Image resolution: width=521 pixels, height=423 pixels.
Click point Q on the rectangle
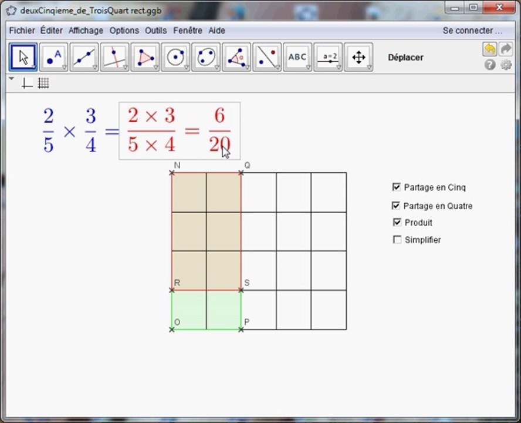241,173
